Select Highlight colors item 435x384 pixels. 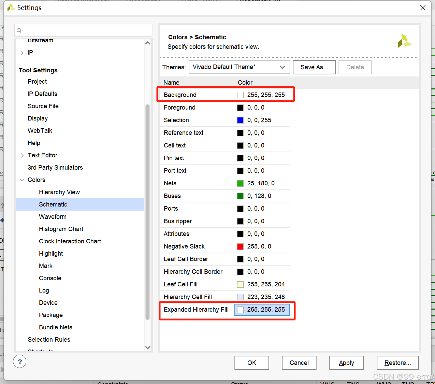tap(51, 254)
